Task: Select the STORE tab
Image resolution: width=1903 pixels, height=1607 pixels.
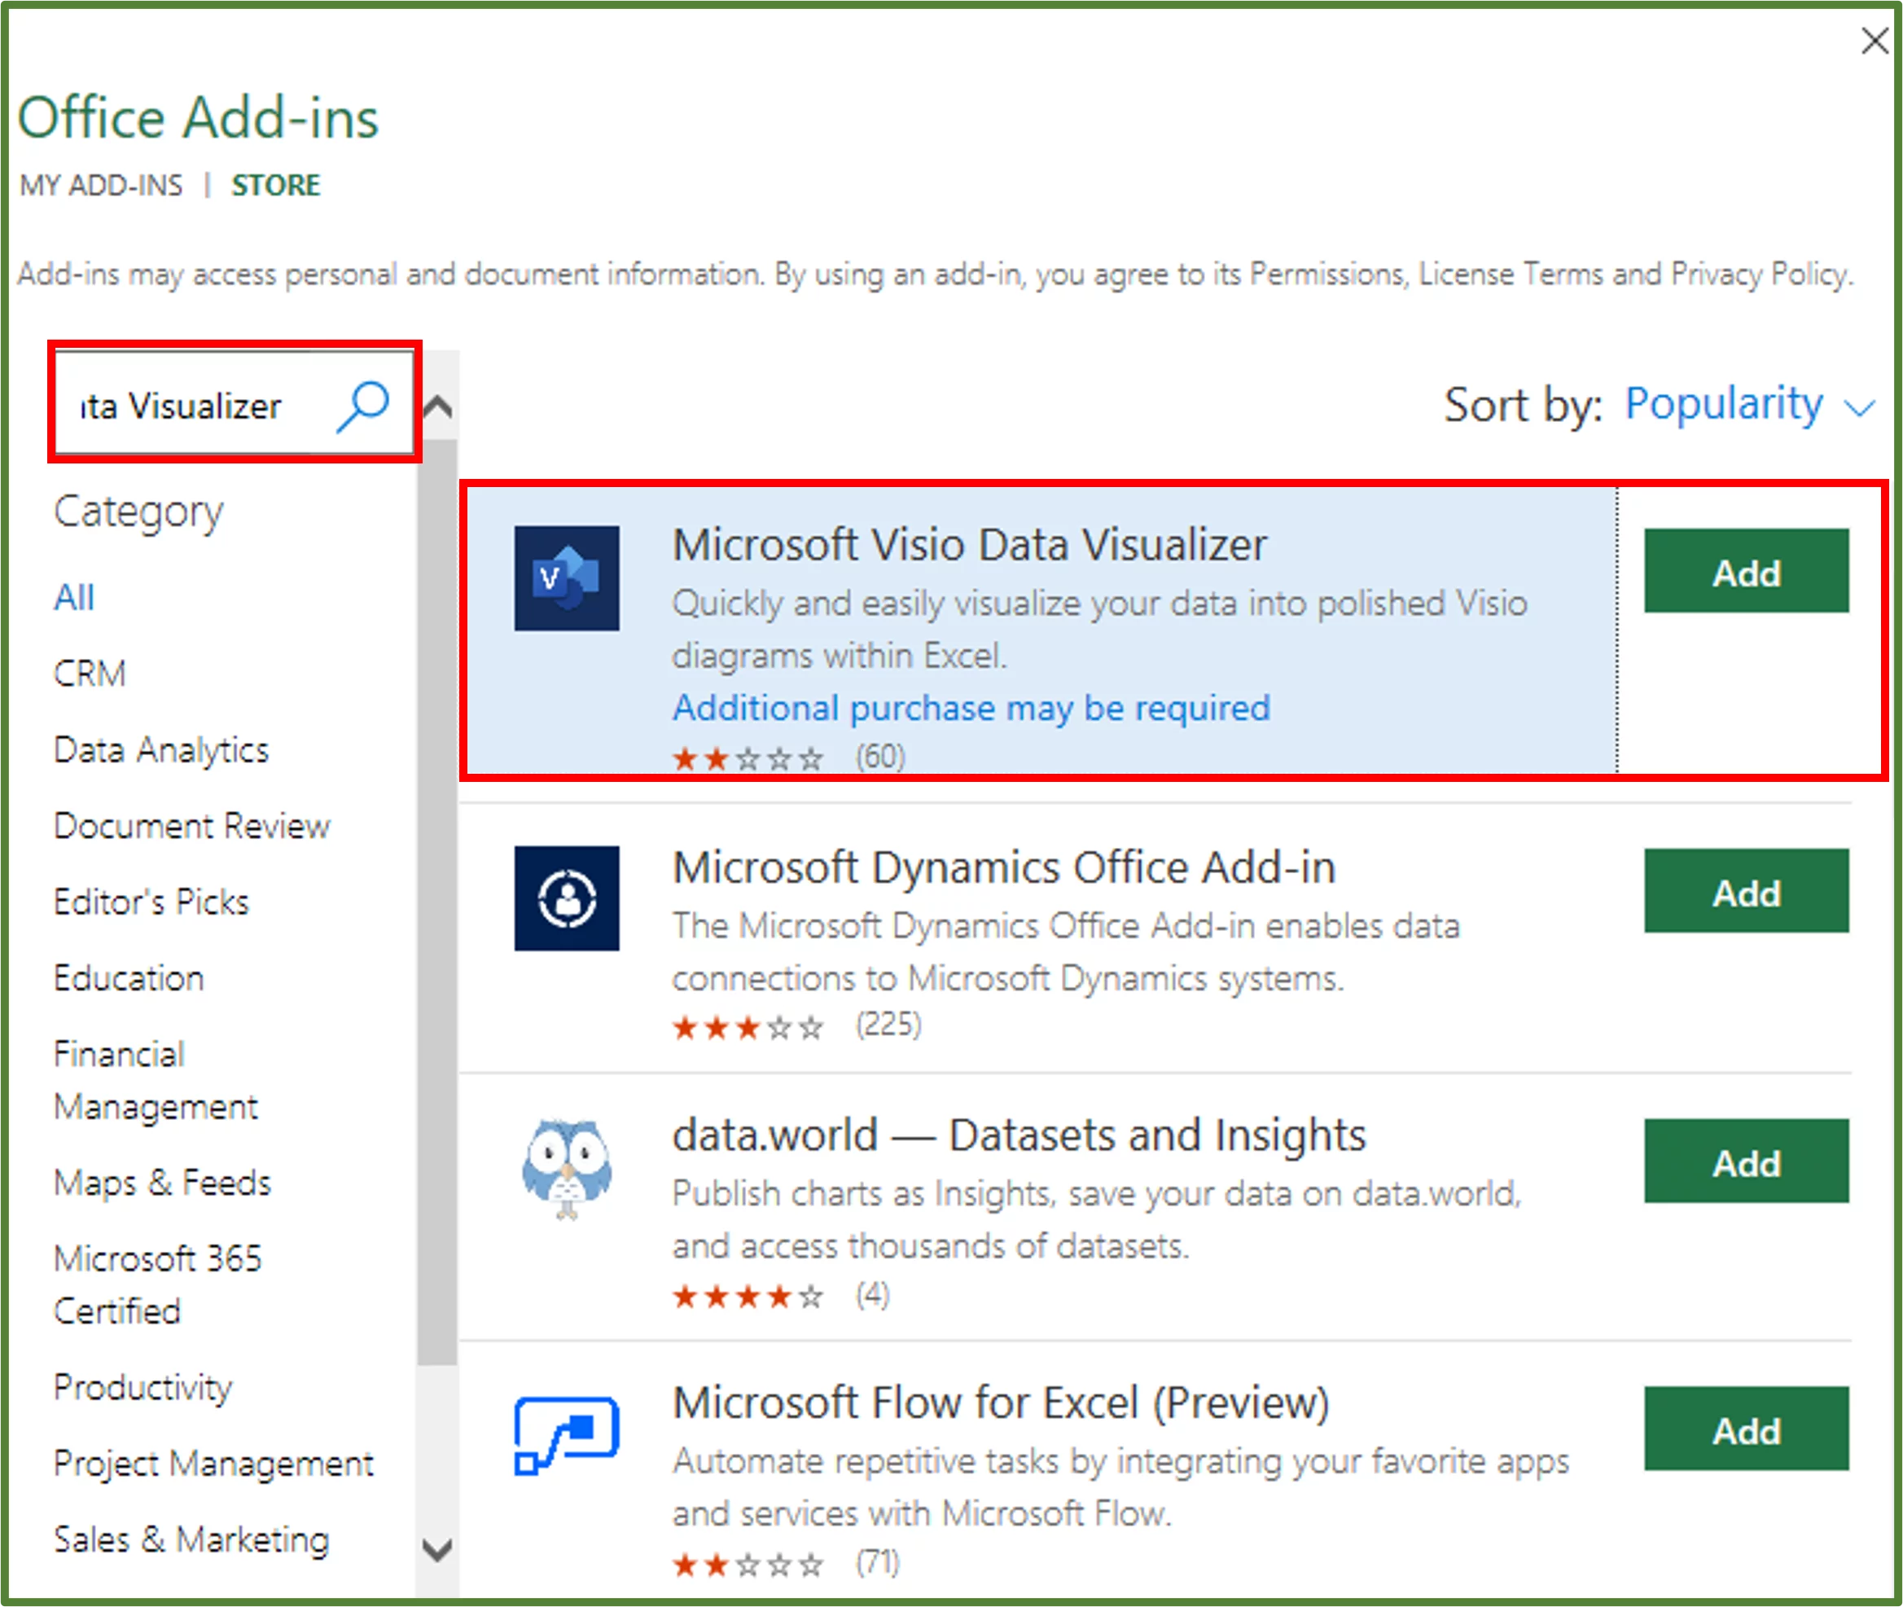Action: tap(276, 185)
